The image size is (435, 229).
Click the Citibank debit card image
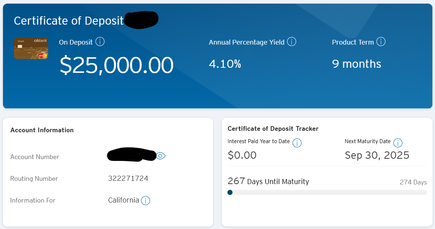[31, 48]
